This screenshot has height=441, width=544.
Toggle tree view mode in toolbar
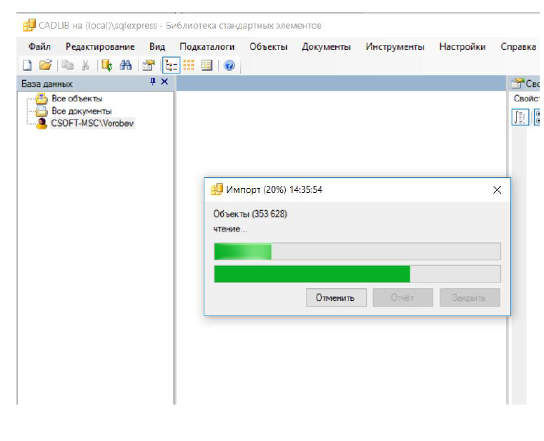(172, 65)
